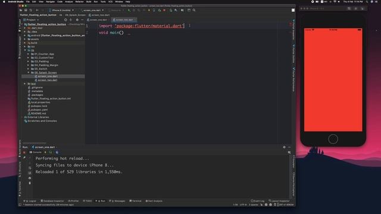The image size is (381, 214).
Task: Expand the 02_CustomText folder
Action: [x=28, y=58]
